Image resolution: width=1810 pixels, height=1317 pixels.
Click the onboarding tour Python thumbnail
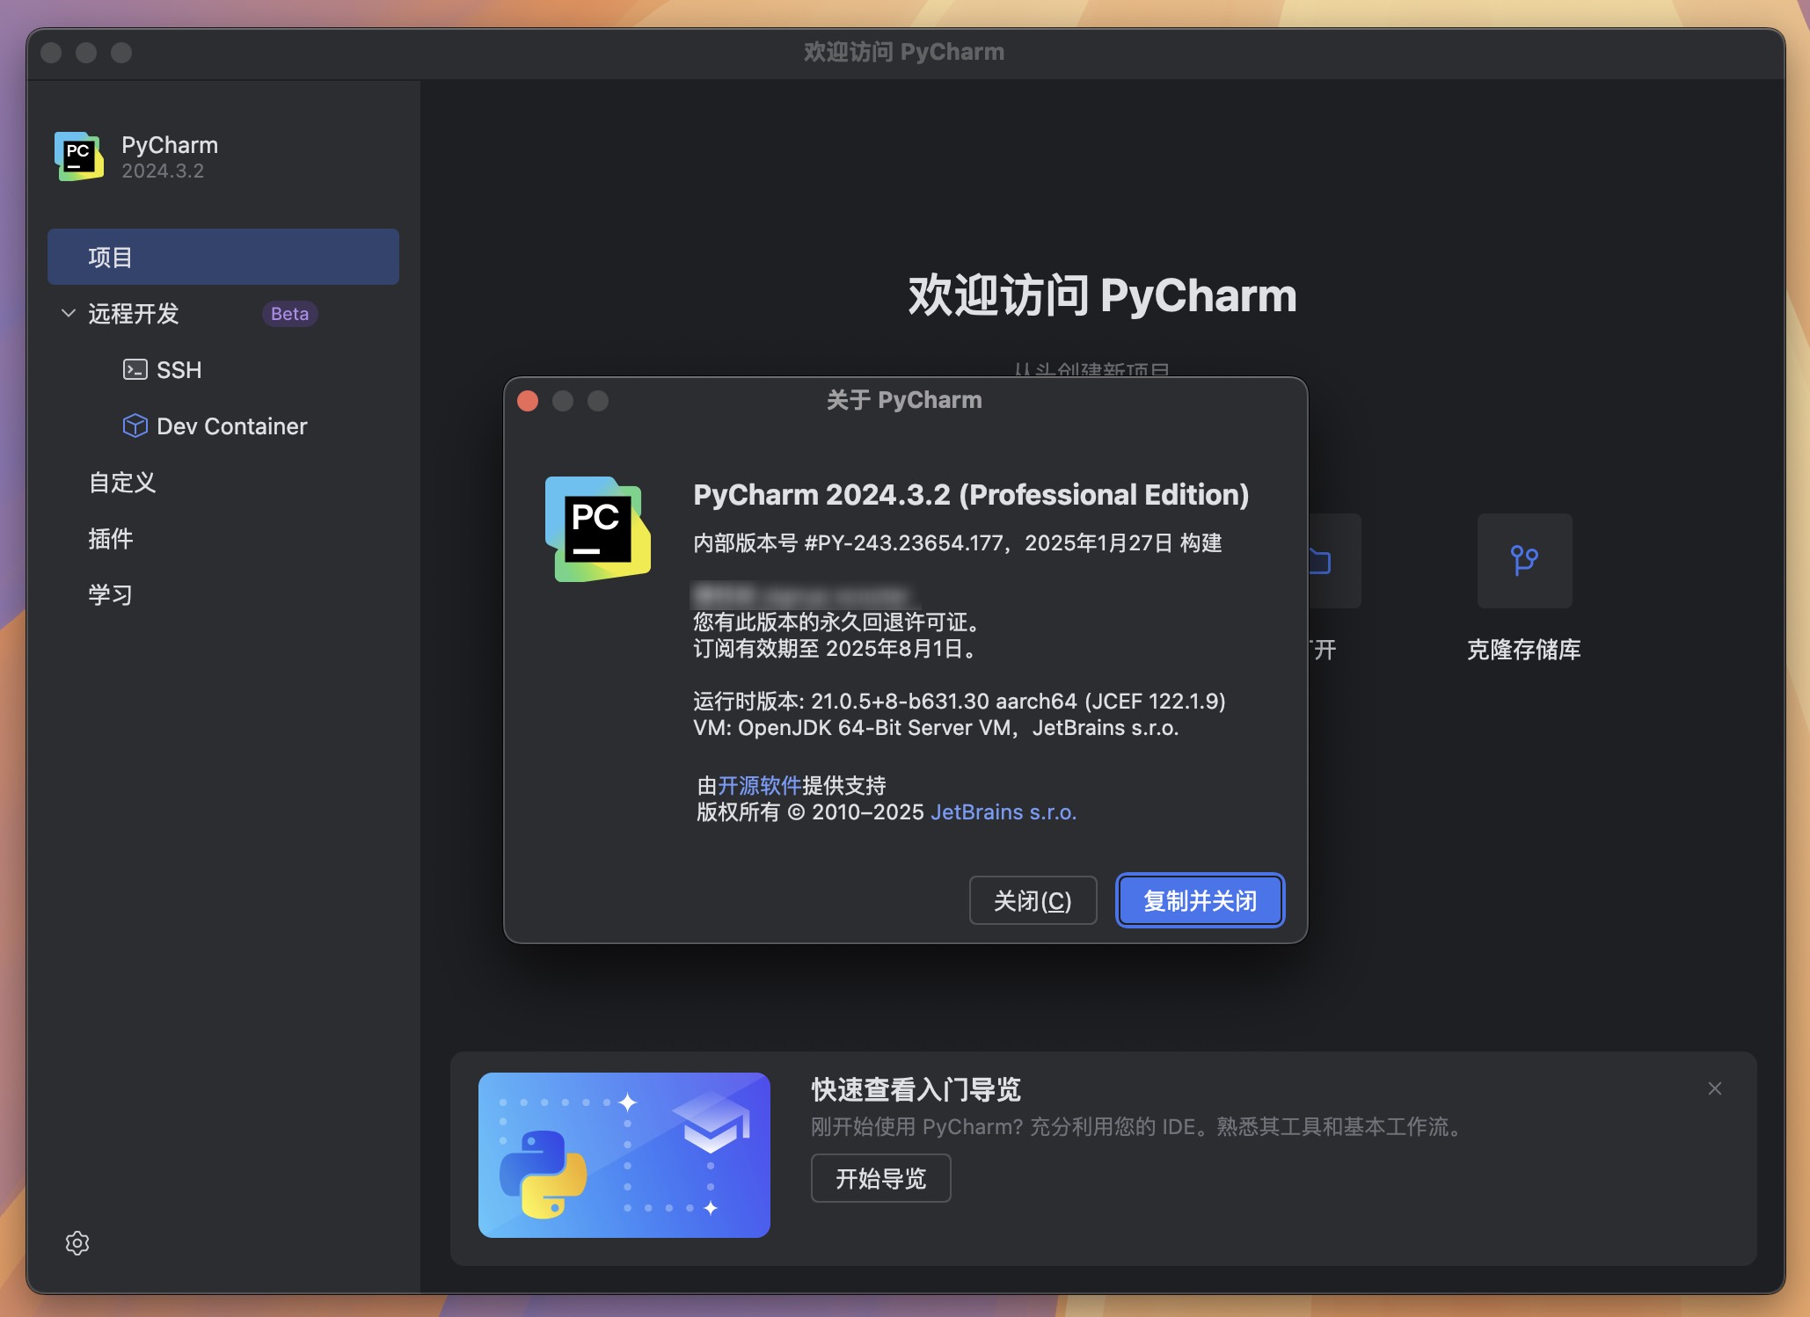point(624,1154)
